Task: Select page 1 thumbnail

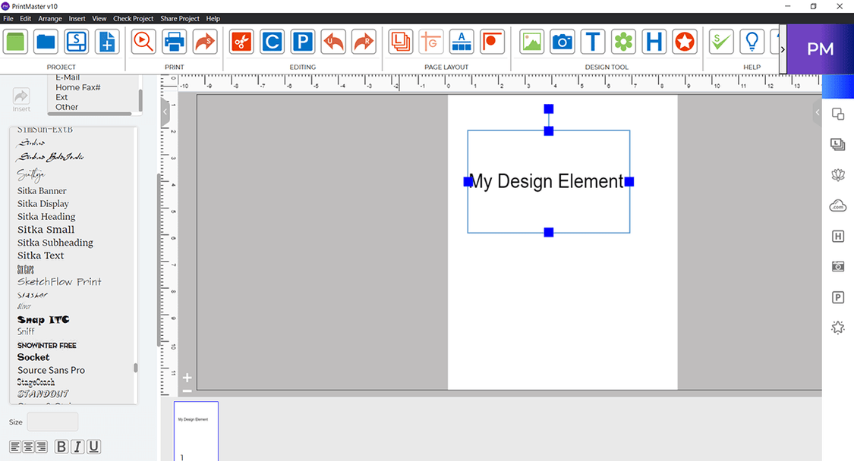Action: pos(196,431)
